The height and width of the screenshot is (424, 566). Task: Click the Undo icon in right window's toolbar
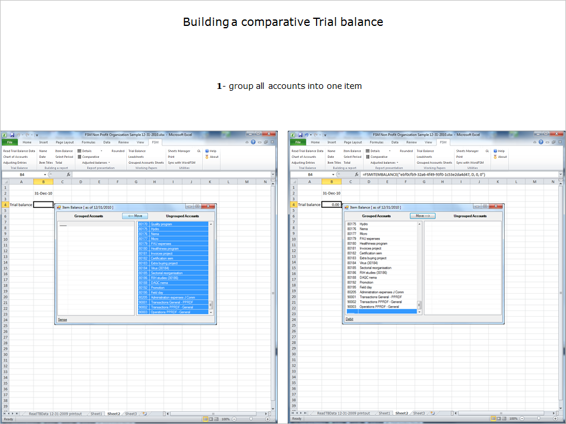307,135
